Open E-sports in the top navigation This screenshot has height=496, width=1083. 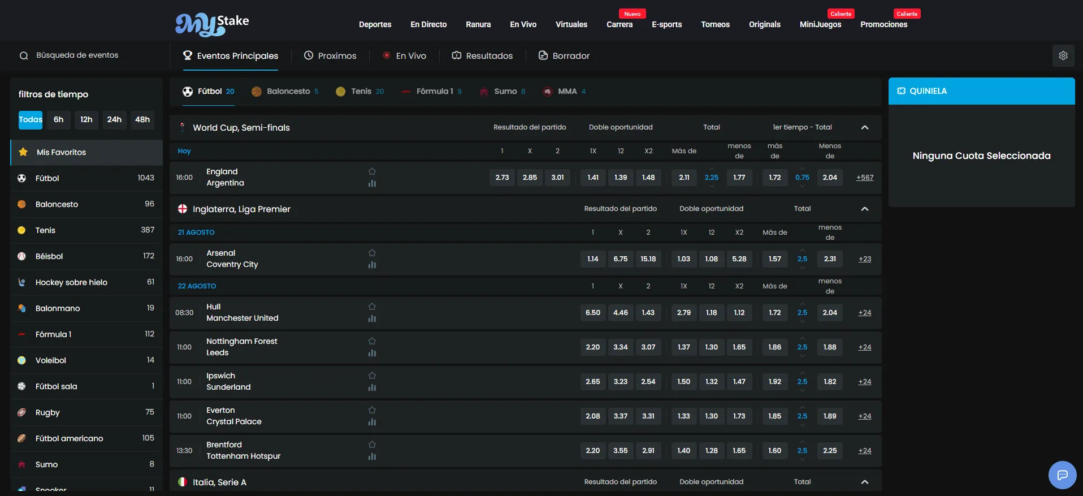tap(666, 24)
